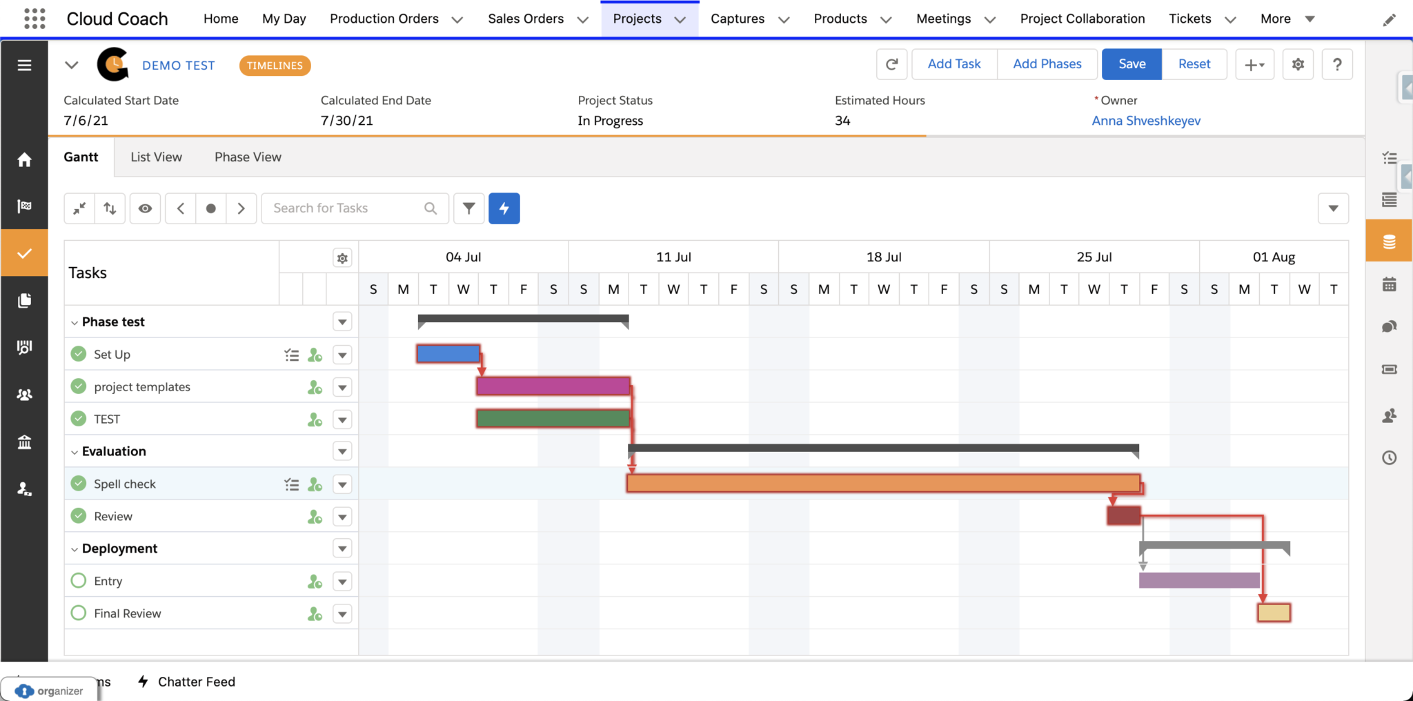Click the pencil edit icon in nav bar

pos(1390,19)
